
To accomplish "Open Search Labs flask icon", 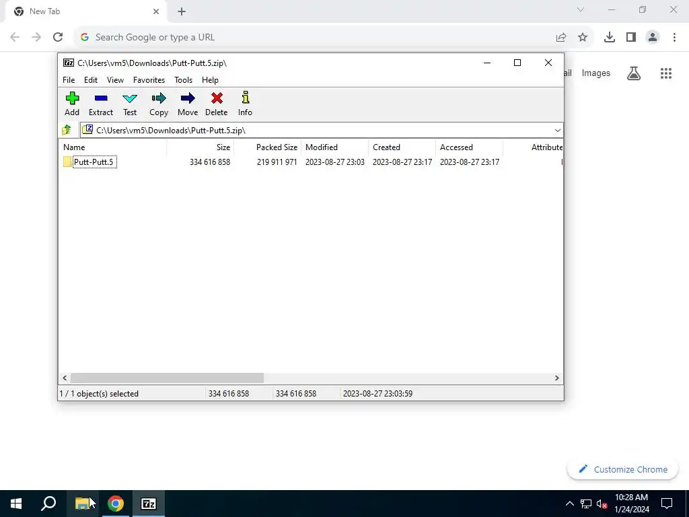I will coord(634,73).
